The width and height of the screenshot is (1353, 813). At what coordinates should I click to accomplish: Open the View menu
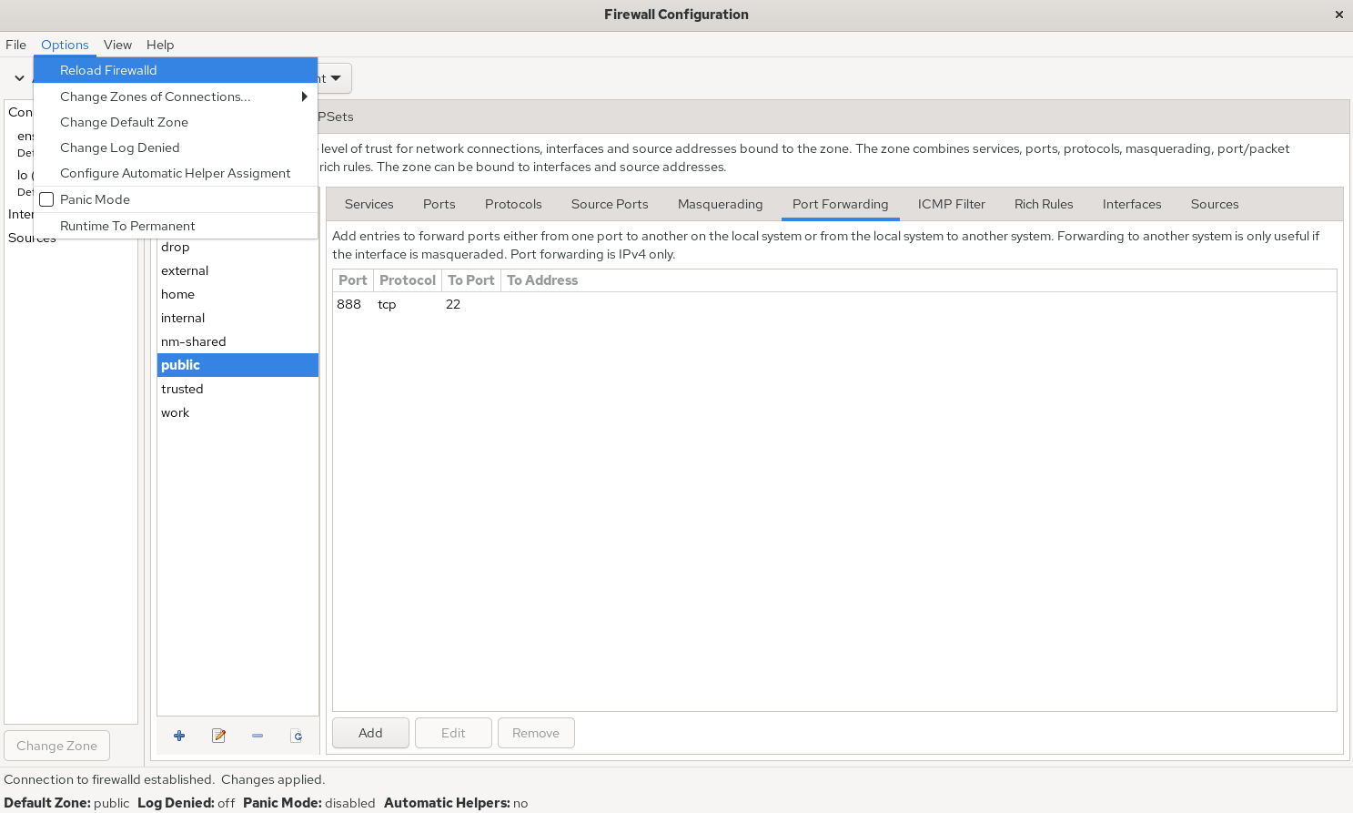[x=117, y=45]
